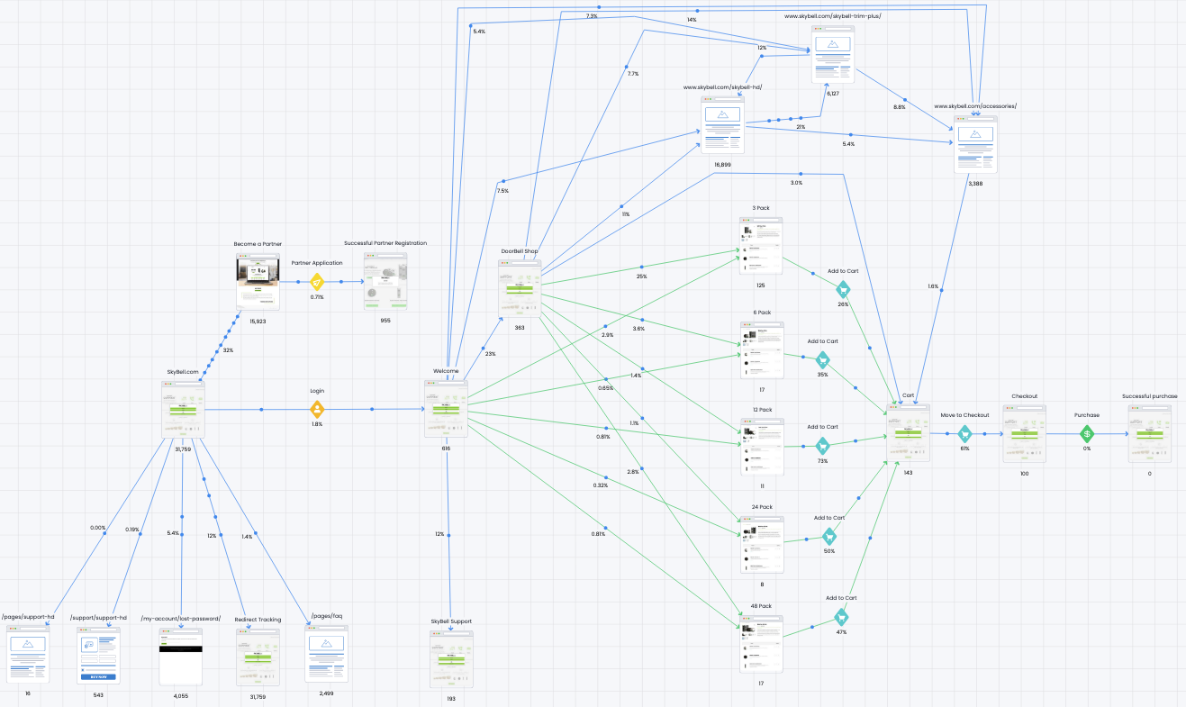Select the Successful purchase page thumbnail
Image resolution: width=1186 pixels, height=707 pixels.
click(1150, 434)
